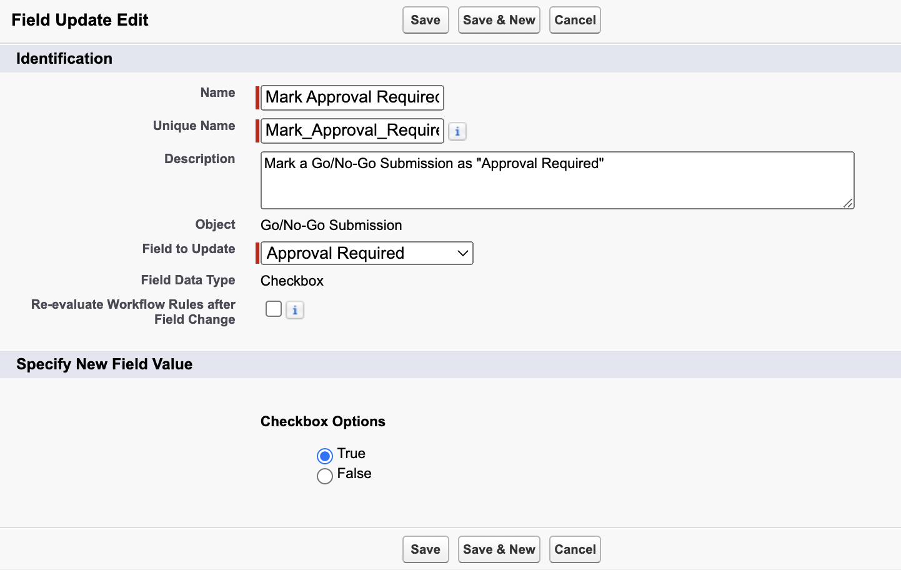Screen dimensions: 901x570
Task: Click inside the Name field
Action: [351, 97]
